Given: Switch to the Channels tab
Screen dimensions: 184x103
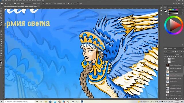Looking at the screenshot, I should (170, 49).
